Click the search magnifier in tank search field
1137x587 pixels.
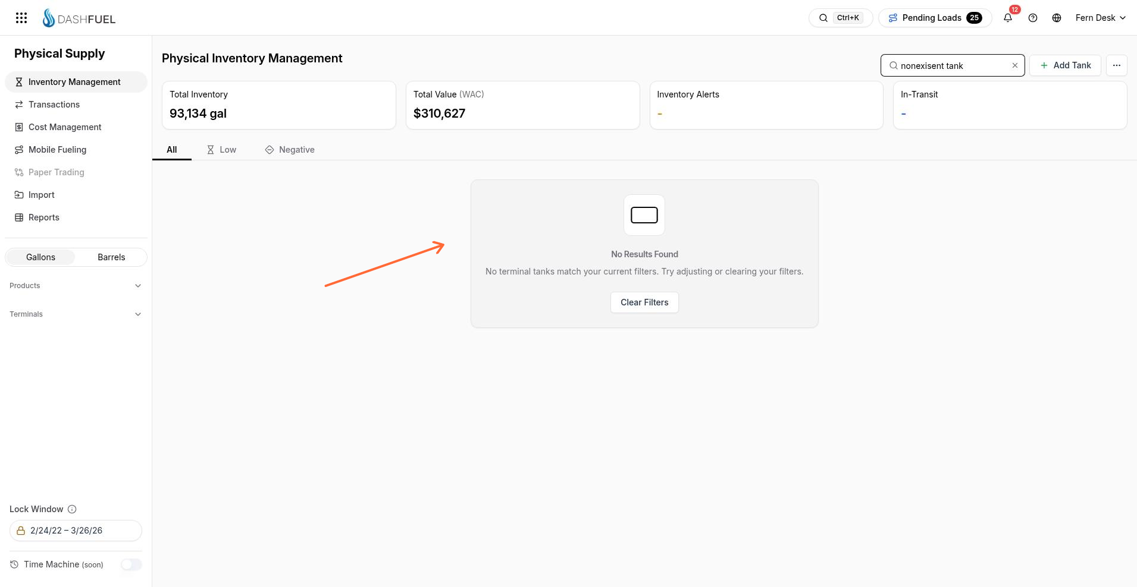click(893, 65)
